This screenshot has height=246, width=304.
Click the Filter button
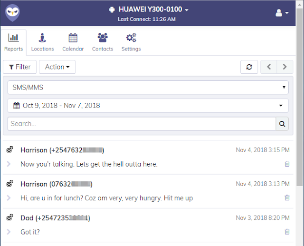20,67
